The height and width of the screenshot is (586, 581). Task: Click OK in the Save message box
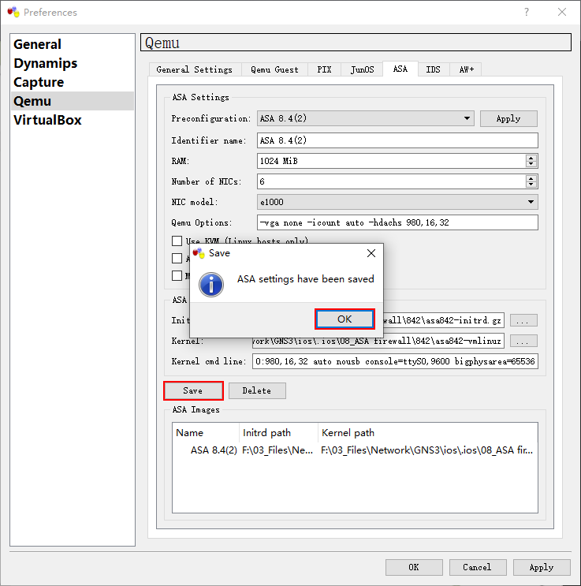coord(345,319)
